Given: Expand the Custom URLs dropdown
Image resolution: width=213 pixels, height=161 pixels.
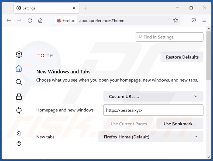Looking at the screenshot, I should [153, 96].
